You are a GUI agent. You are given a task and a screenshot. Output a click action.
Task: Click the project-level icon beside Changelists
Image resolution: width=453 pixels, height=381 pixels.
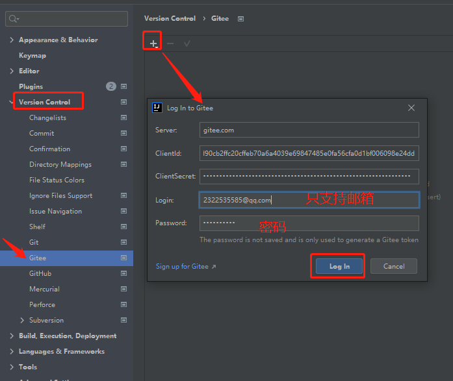123,117
